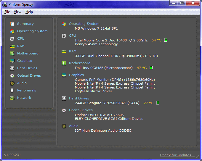The width and height of the screenshot is (202, 161).
Task: Click the Network card icon in sidebar
Action: click(x=12, y=98)
